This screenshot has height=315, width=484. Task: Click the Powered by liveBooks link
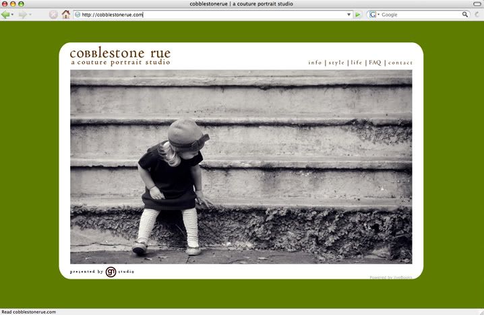tap(390, 277)
